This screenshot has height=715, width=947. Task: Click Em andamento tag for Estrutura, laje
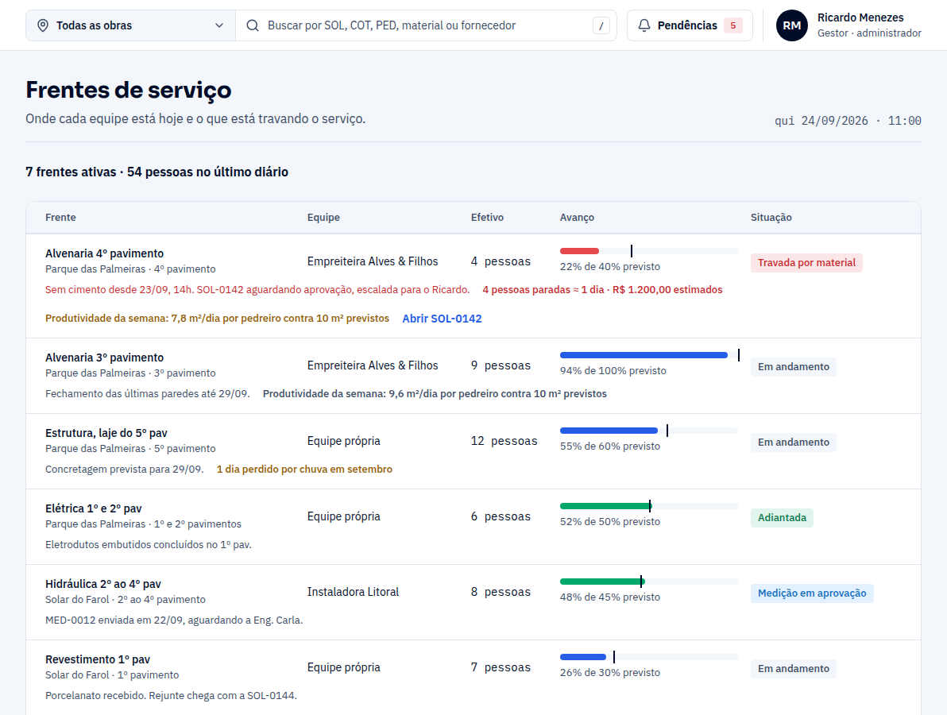pyautogui.click(x=793, y=442)
